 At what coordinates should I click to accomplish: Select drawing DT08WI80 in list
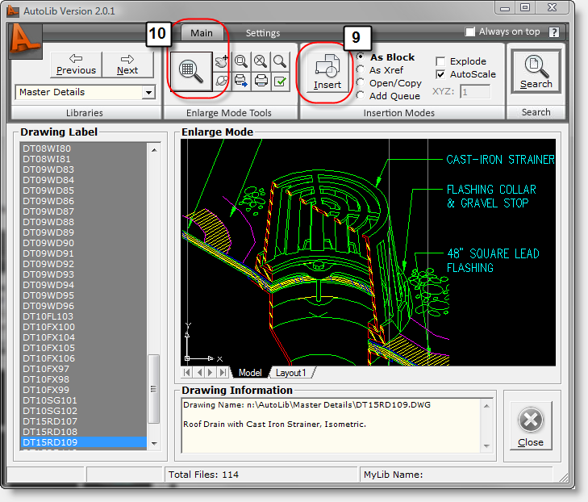(85, 149)
